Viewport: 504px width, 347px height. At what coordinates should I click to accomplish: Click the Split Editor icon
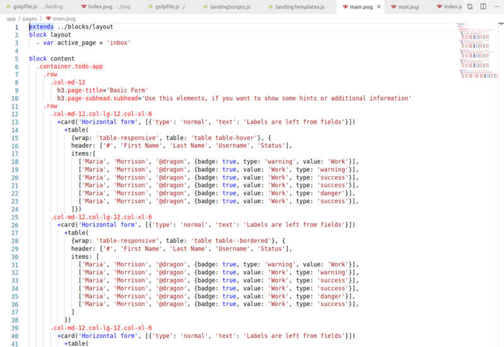tap(483, 7)
